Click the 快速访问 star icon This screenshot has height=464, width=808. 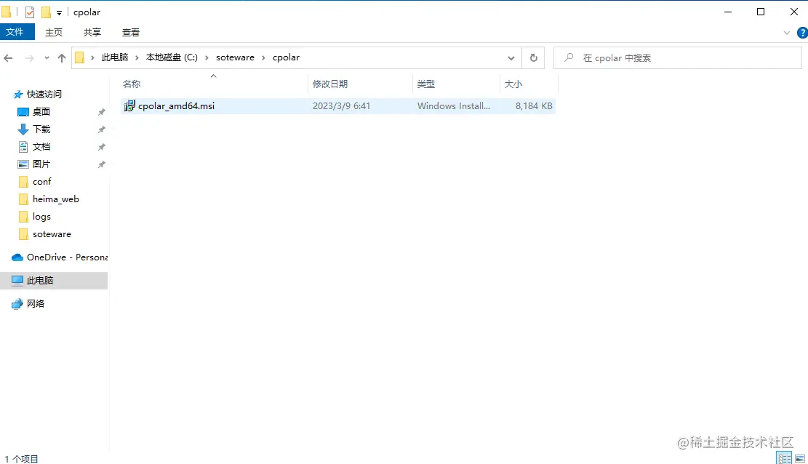tap(18, 95)
